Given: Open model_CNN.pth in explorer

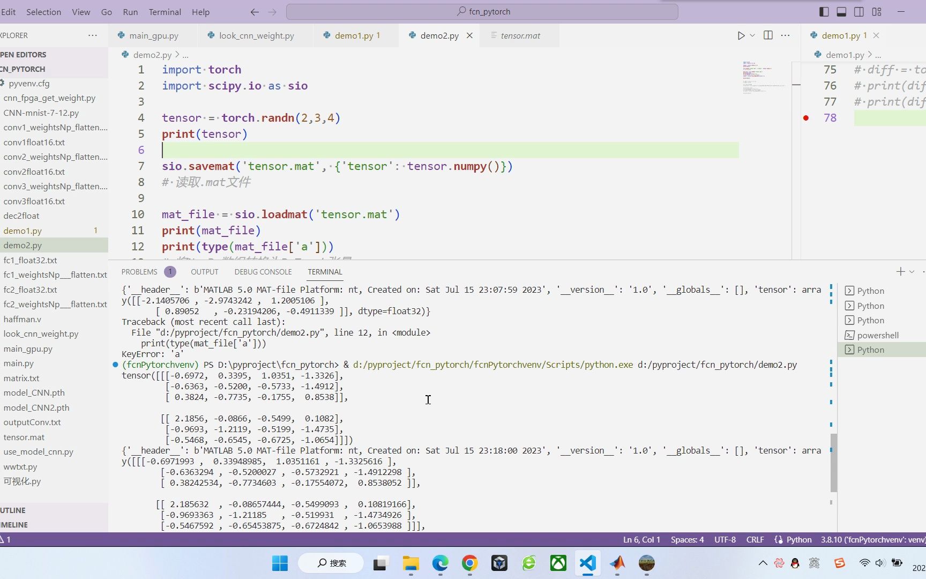Looking at the screenshot, I should point(54,392).
